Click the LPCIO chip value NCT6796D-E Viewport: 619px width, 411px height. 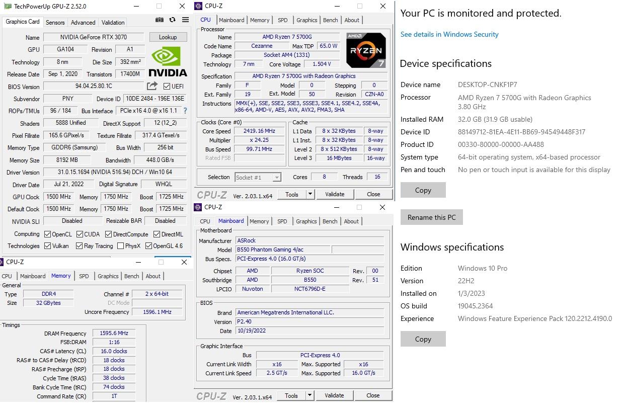click(x=310, y=289)
